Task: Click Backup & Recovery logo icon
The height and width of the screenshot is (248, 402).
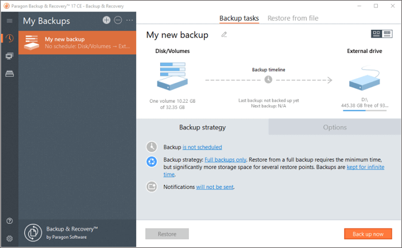Action: click(x=33, y=232)
